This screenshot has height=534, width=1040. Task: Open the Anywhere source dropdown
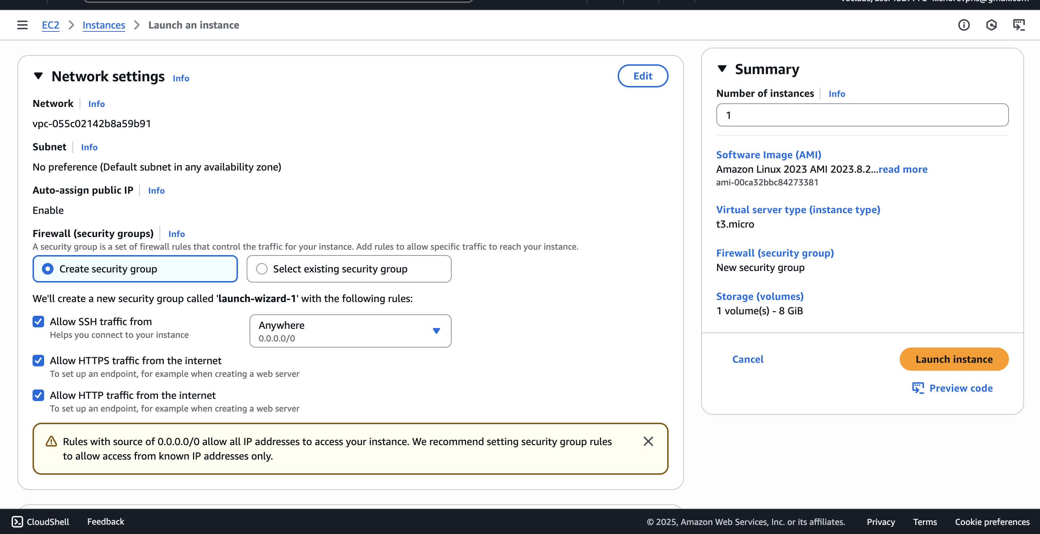tap(436, 331)
